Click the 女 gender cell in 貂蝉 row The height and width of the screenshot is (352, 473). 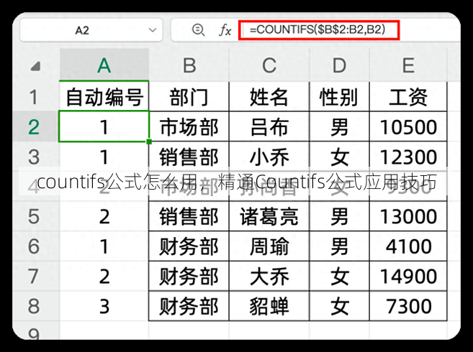(339, 305)
